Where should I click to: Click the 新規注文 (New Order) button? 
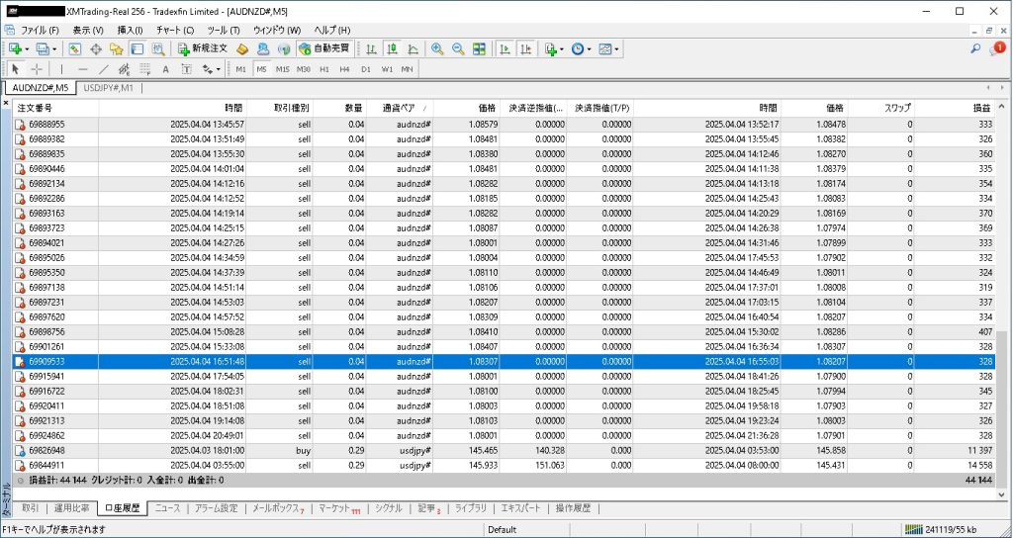(203, 48)
